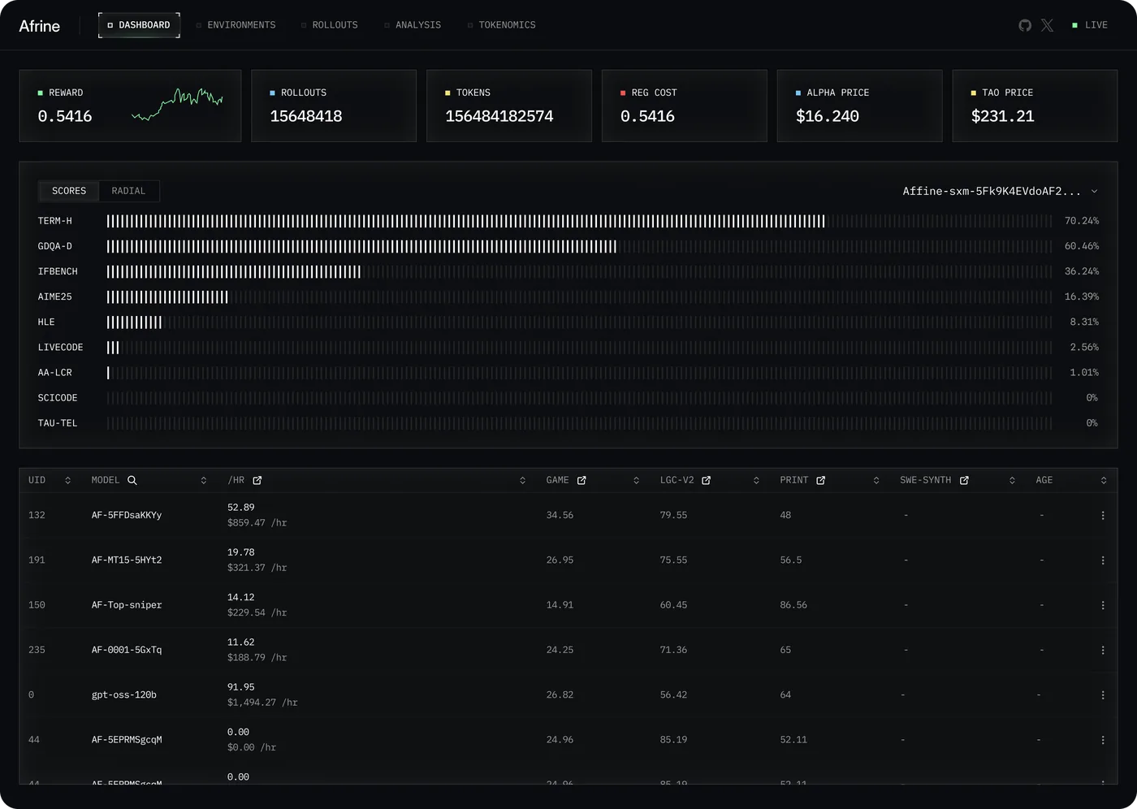Switch to the RADIAL view

click(128, 191)
